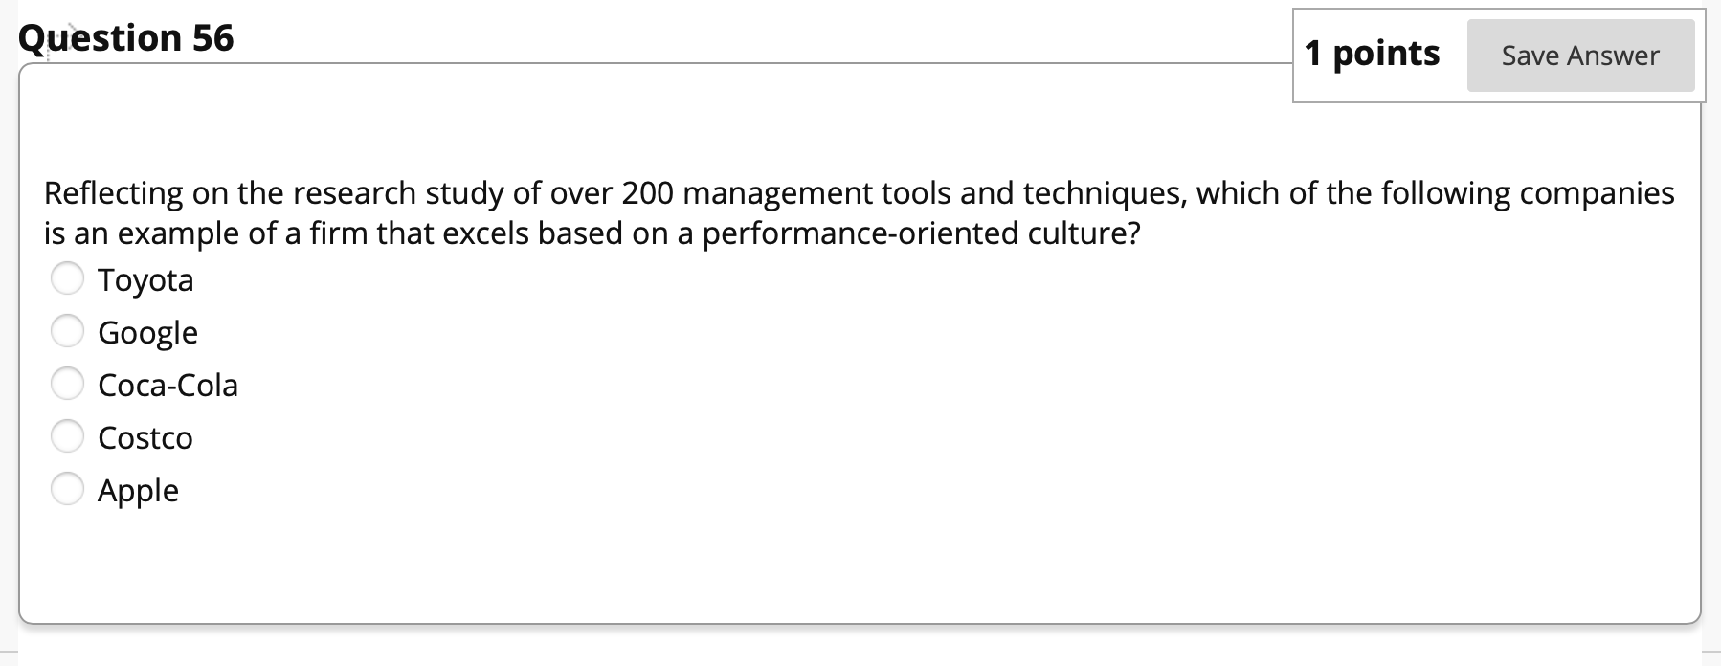Click the Costco answer label
The image size is (1721, 666).
click(x=145, y=437)
